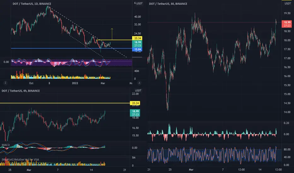294x173 pixels.
Task: Click the yellow 20.34 price label on the 1D chart
Action: point(138,38)
